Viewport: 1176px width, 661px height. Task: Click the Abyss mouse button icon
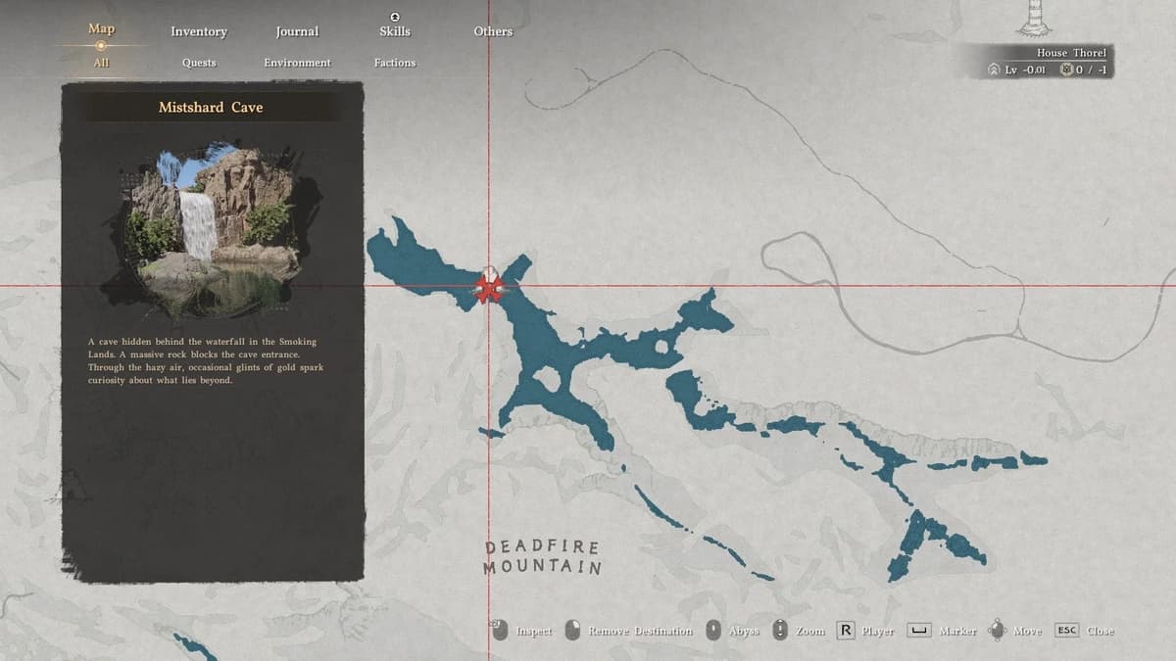[713, 631]
